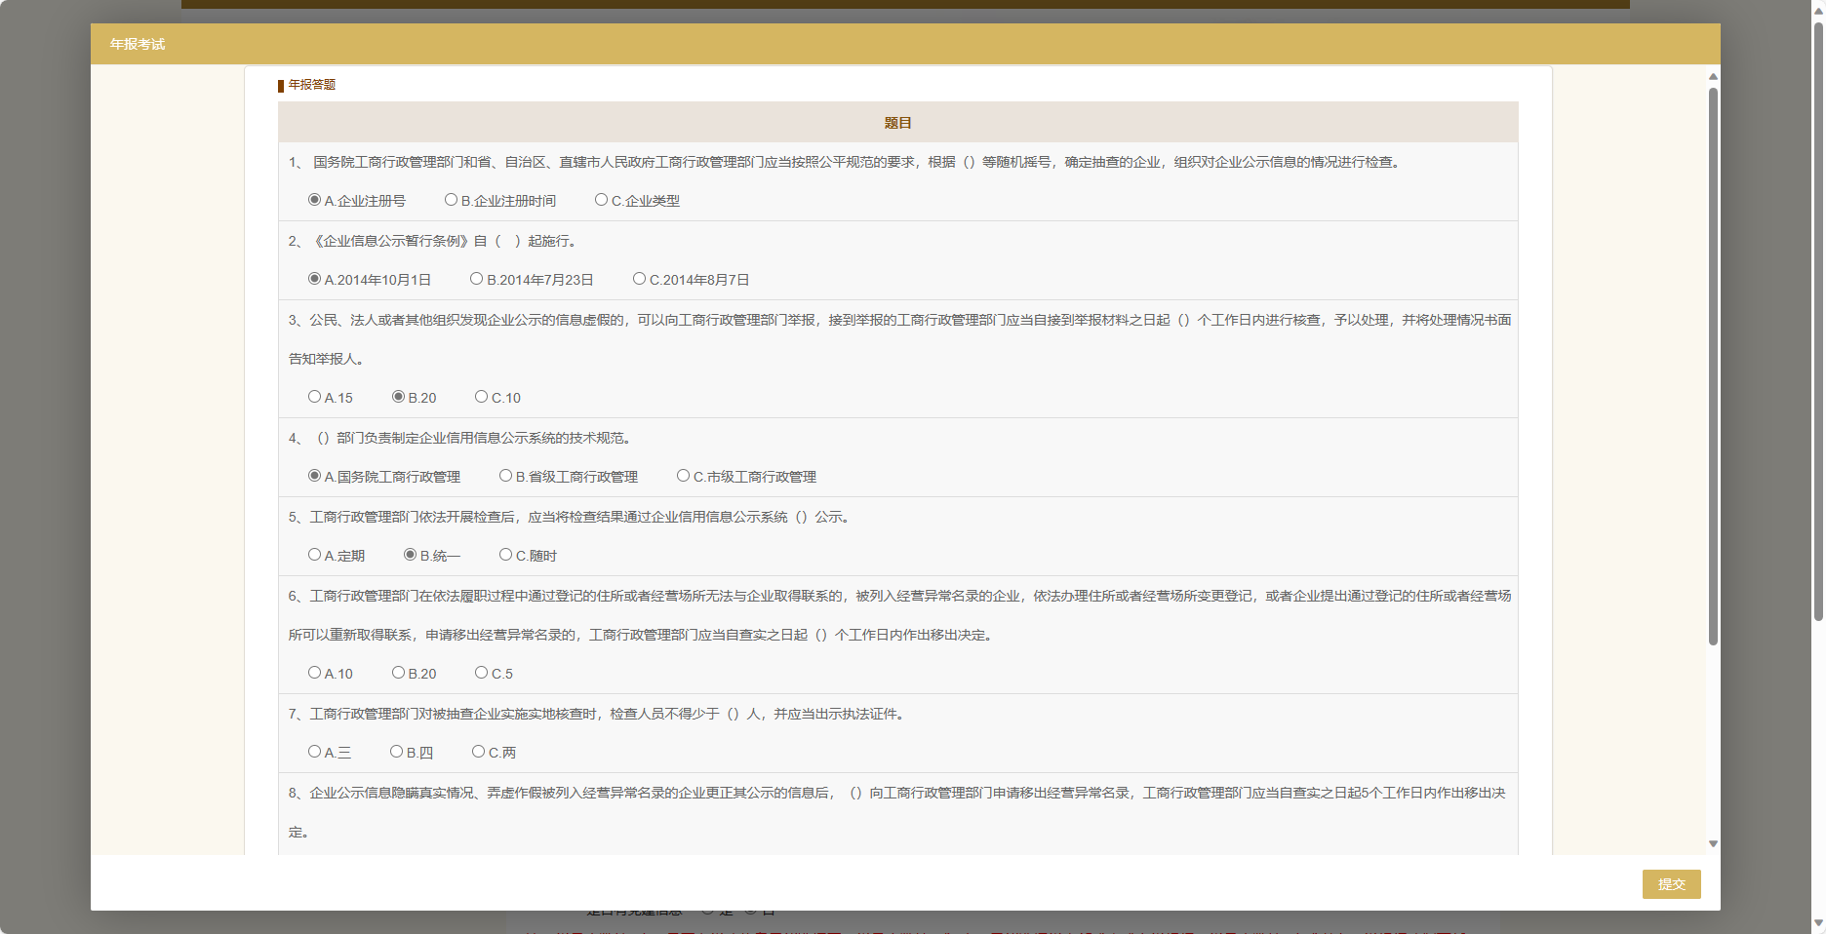Screen dimensions: 1826x934
Task: Click question 4 text about 技术规范
Action: pos(460,438)
